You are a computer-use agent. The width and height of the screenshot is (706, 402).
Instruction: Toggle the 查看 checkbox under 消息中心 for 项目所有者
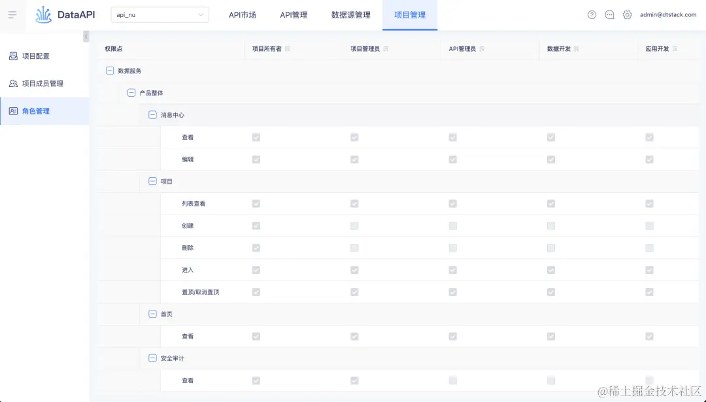tap(256, 137)
